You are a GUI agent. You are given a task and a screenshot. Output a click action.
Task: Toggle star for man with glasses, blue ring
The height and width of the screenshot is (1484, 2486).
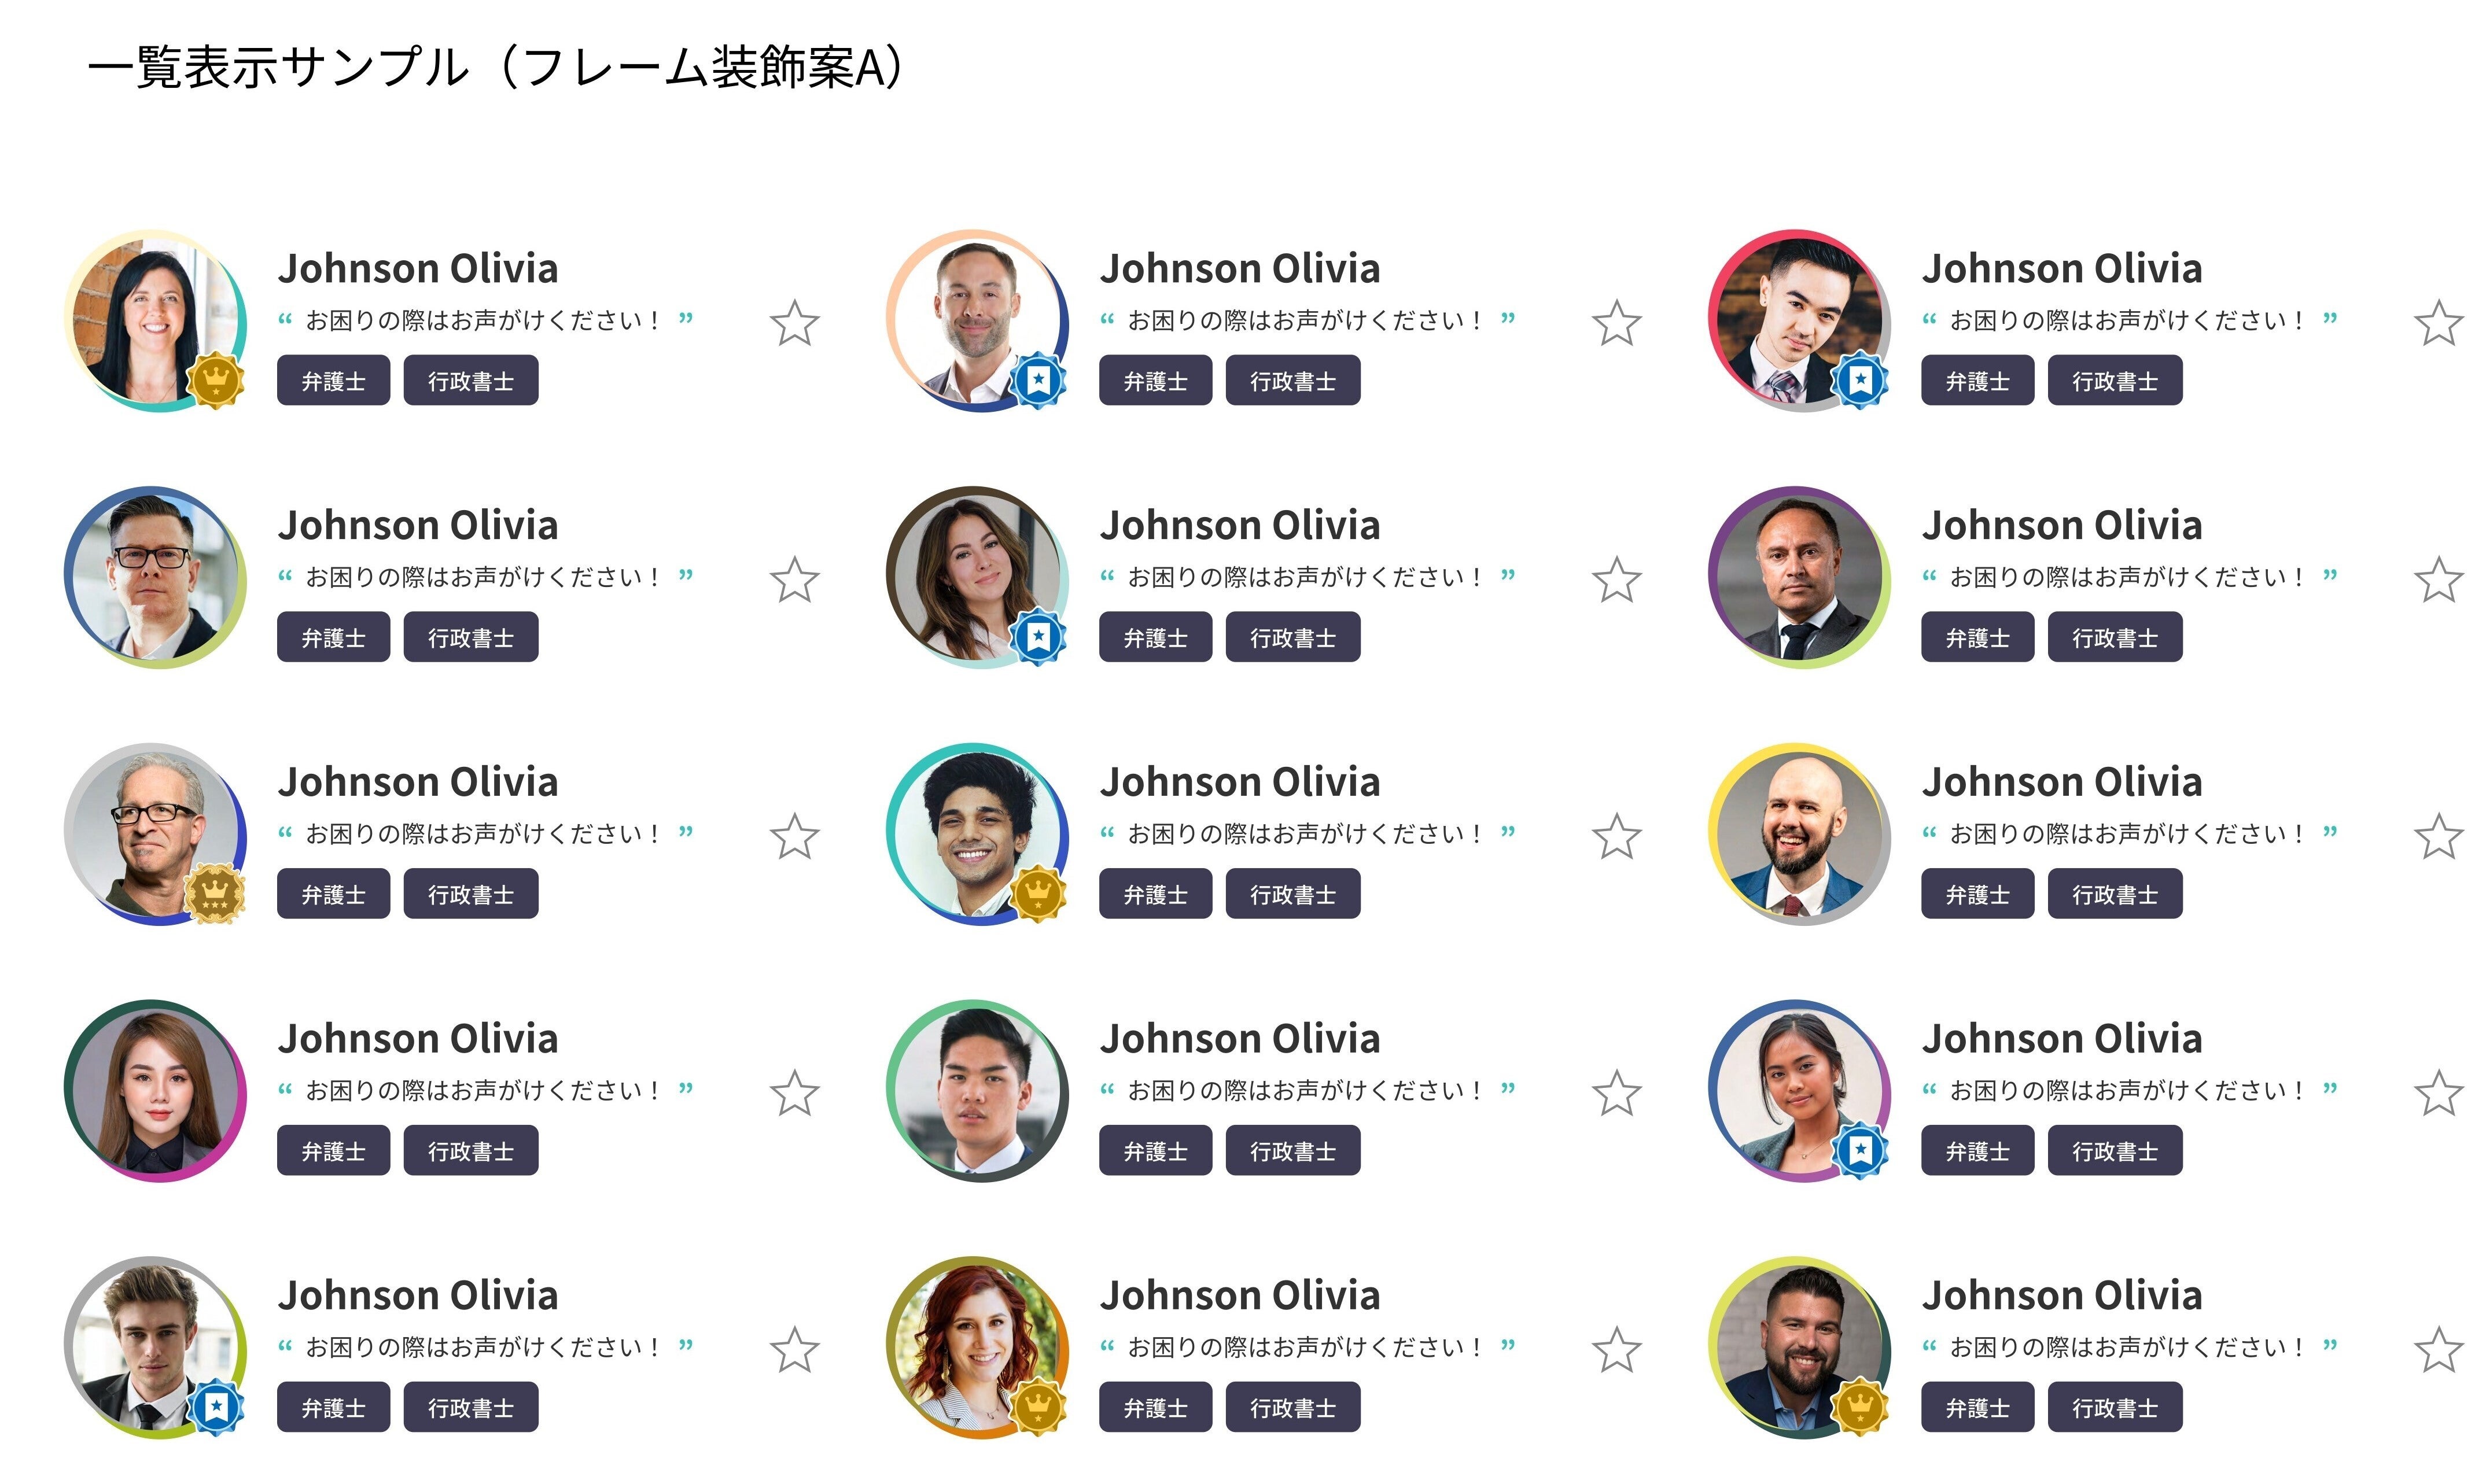tap(794, 580)
